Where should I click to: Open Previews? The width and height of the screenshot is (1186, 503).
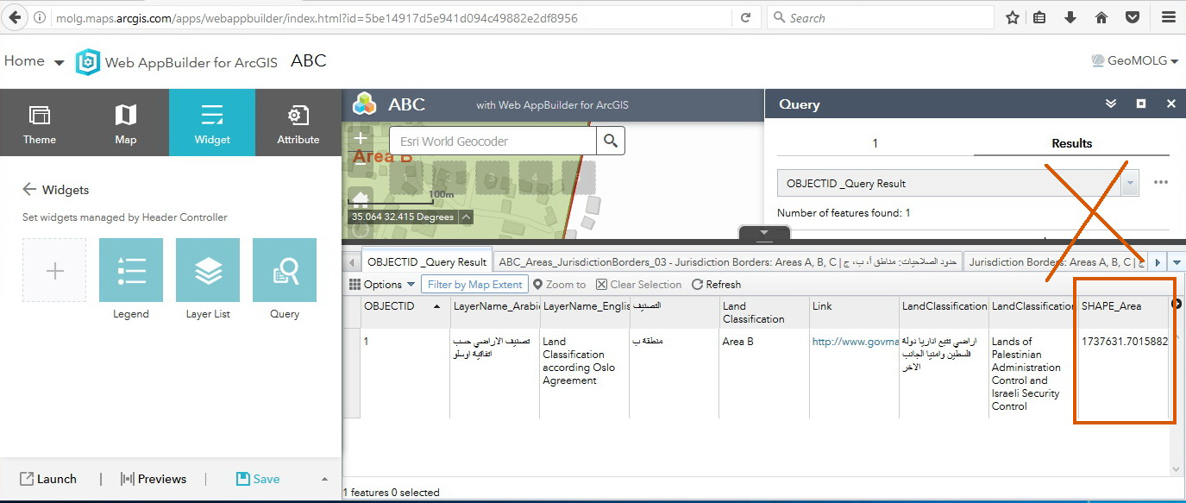click(154, 479)
